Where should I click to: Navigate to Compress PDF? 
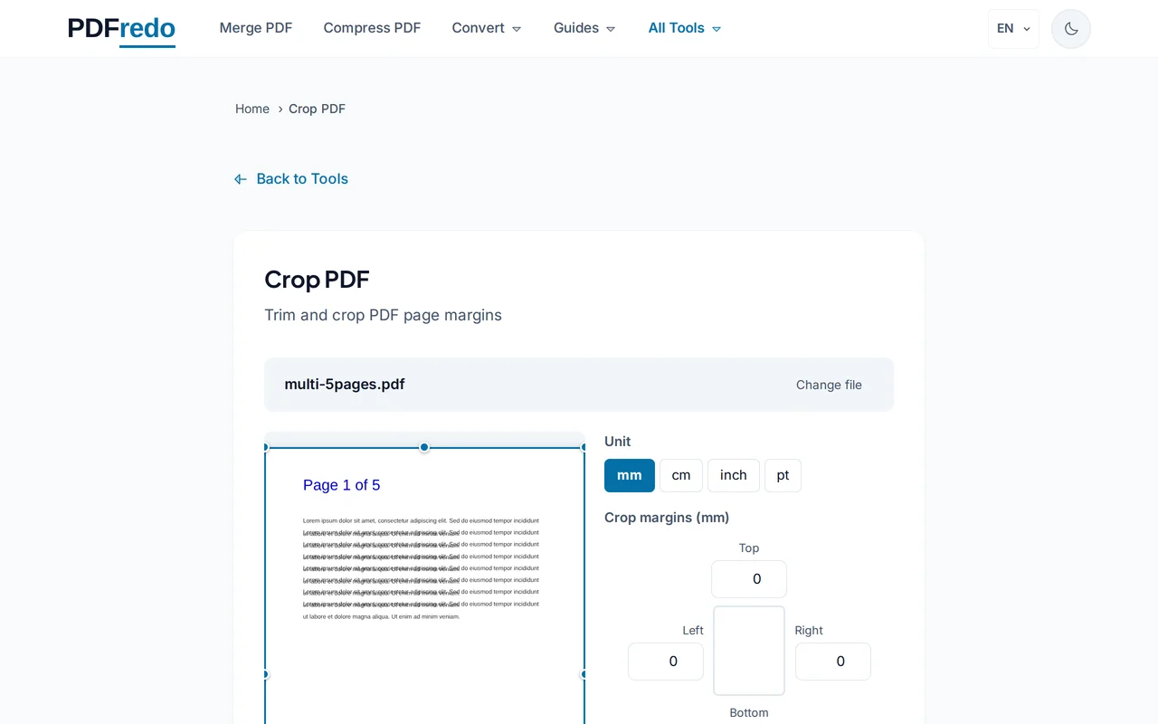(372, 28)
